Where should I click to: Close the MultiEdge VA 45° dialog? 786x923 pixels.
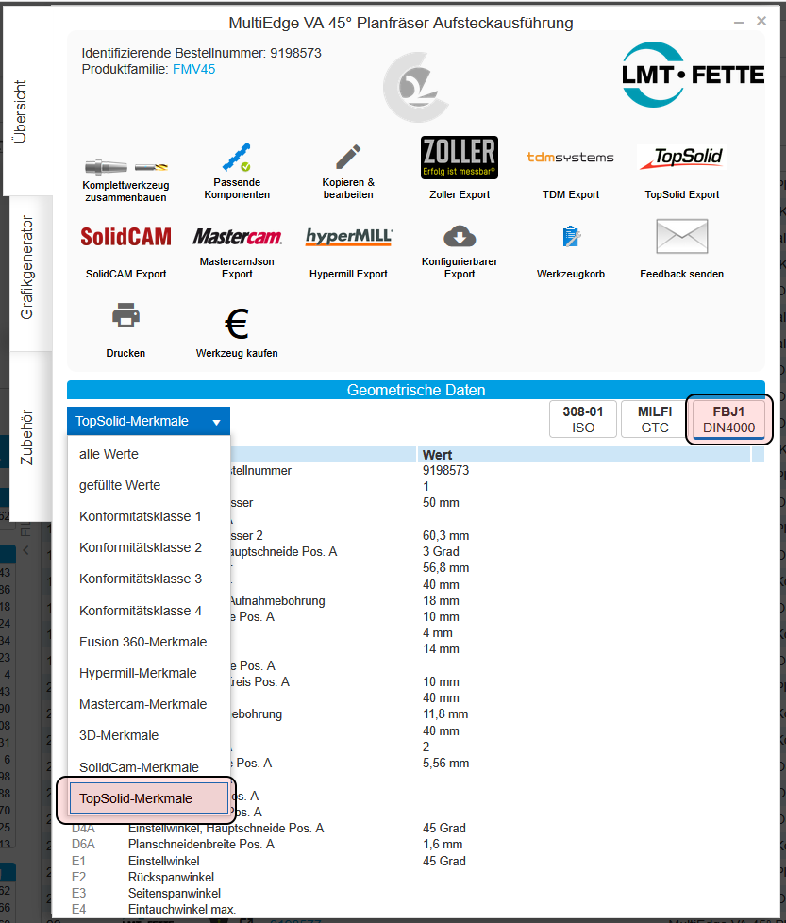pyautogui.click(x=761, y=21)
